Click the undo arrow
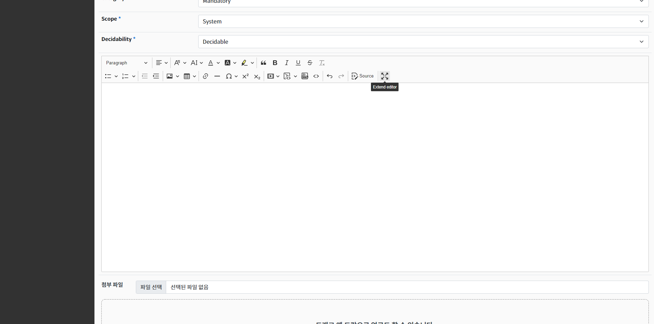This screenshot has width=654, height=324. [330, 76]
